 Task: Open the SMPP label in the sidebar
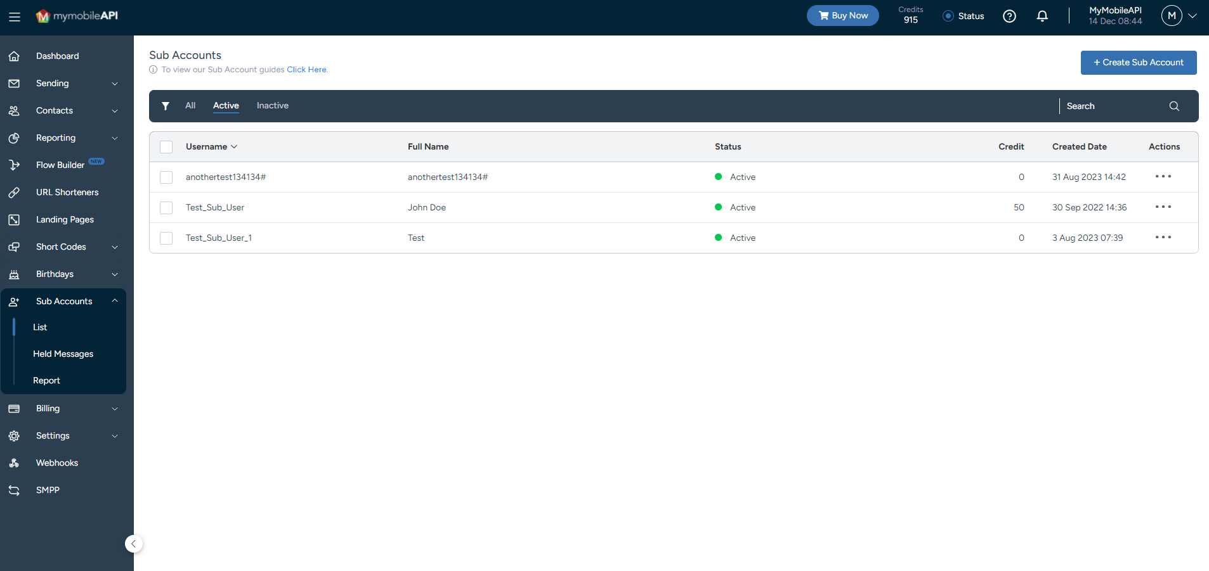[48, 491]
